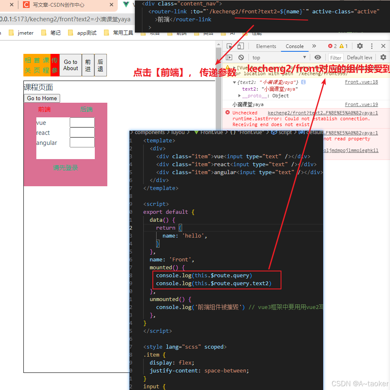The width and height of the screenshot is (390, 390).
Task: Open DevTools settings gear next to warnings
Action: click(x=360, y=46)
